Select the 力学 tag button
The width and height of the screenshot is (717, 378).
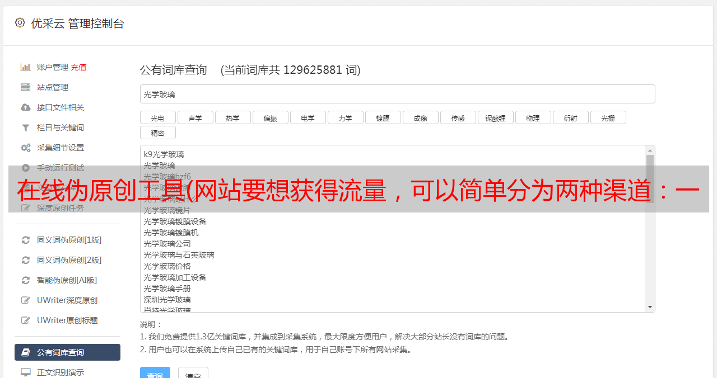pyautogui.click(x=346, y=117)
